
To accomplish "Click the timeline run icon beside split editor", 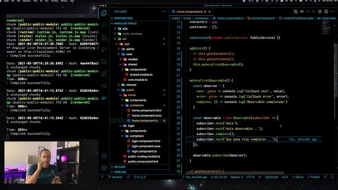I will (x=320, y=12).
